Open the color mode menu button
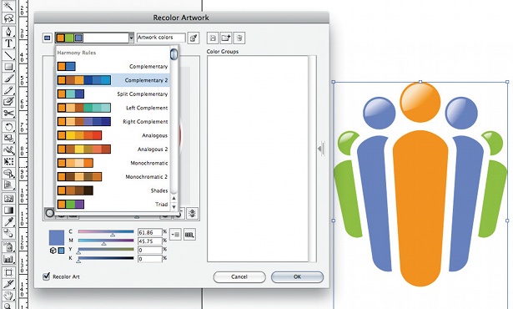Image resolution: width=513 pixels, height=309 pixels. click(176, 235)
